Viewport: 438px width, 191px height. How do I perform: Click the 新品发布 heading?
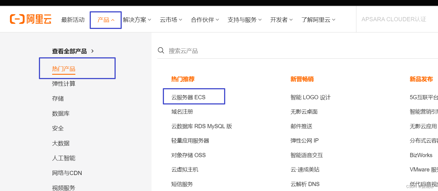click(x=421, y=79)
